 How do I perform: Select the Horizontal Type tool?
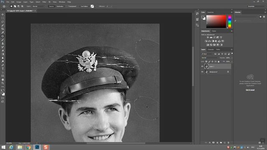click(3, 69)
